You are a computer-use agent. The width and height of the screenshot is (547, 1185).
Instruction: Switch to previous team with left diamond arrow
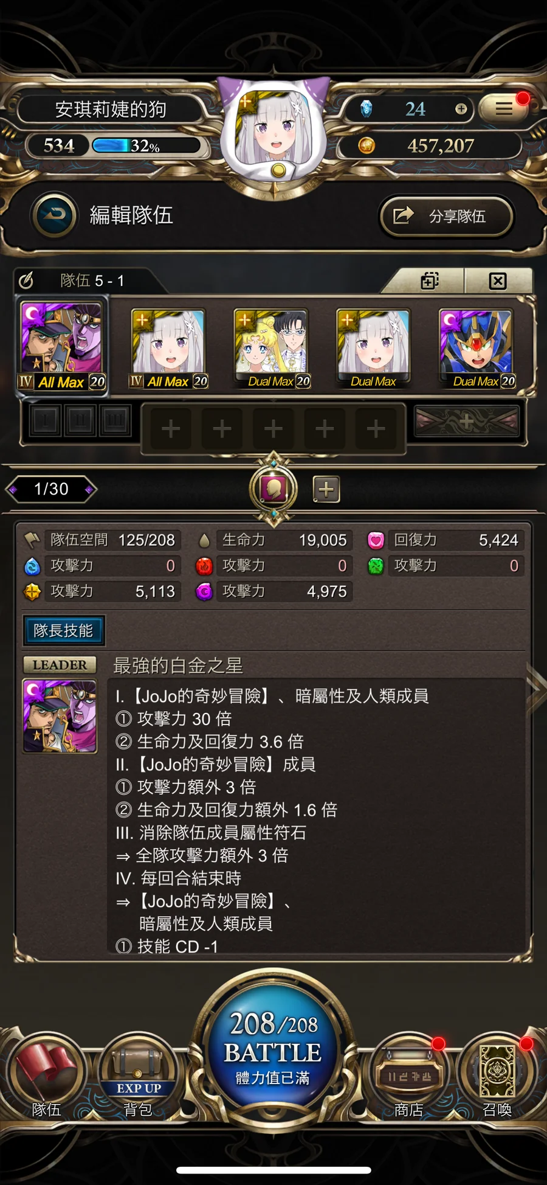[x=12, y=489]
